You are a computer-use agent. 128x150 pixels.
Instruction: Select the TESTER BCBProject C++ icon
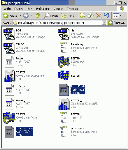64,62
